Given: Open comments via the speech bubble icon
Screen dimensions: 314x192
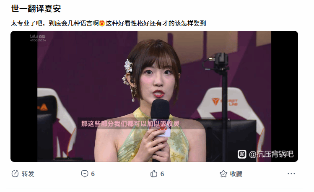Looking at the screenshot, I should point(85,174).
